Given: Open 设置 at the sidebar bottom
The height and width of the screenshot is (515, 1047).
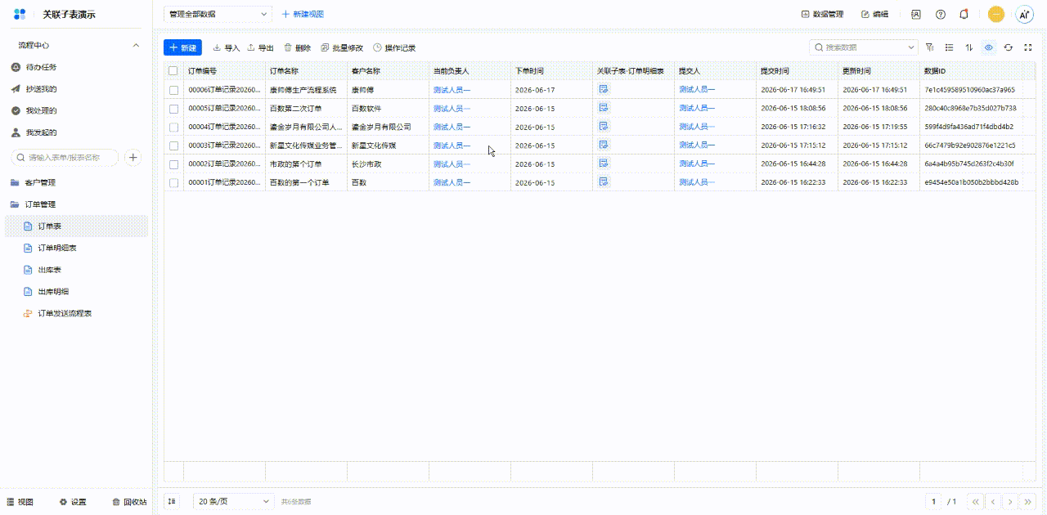Looking at the screenshot, I should tap(73, 502).
